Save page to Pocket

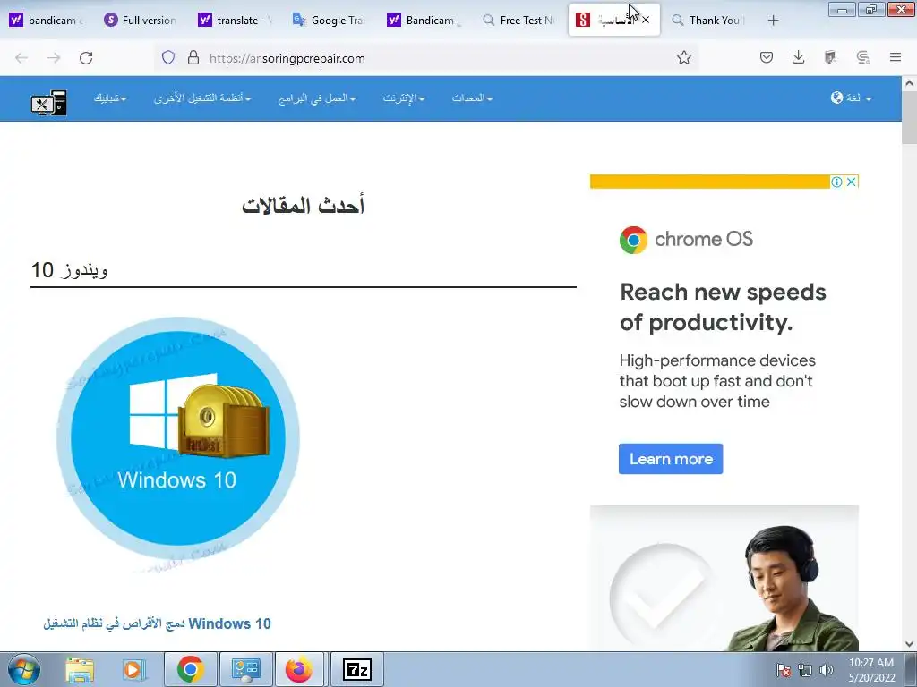point(767,58)
